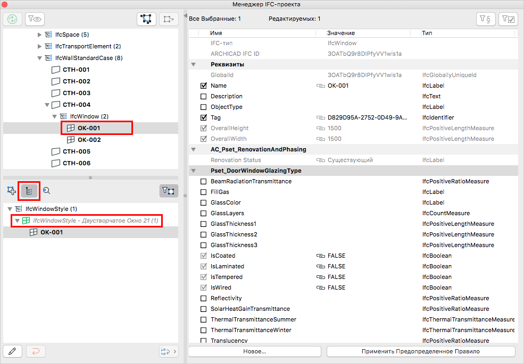Check the SolarHeatGainTransmittance checkbox
Screen dimensions: 524x364
coord(204,309)
